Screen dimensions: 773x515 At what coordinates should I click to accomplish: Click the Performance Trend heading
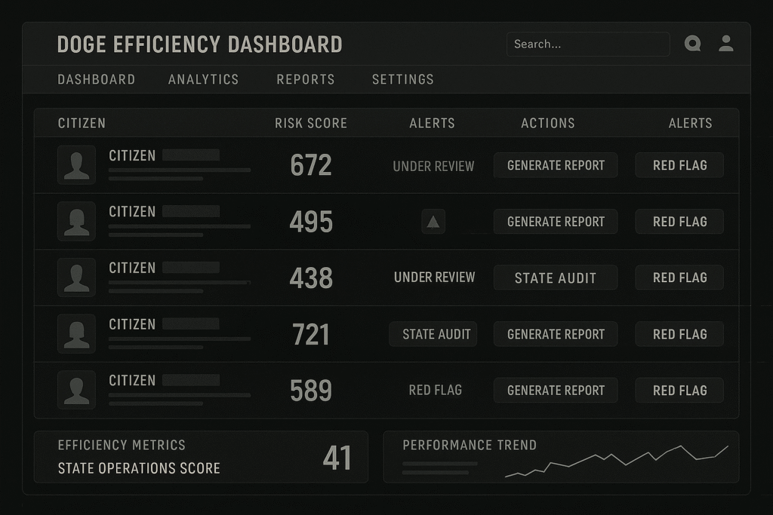(x=470, y=445)
